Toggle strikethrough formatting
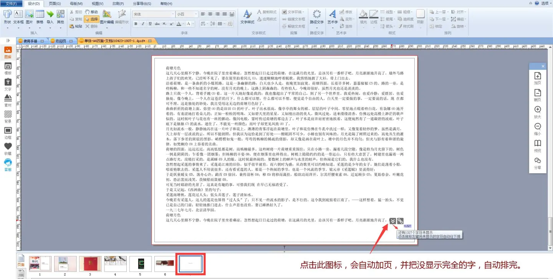The height and width of the screenshot is (279, 553). pyautogui.click(x=157, y=24)
